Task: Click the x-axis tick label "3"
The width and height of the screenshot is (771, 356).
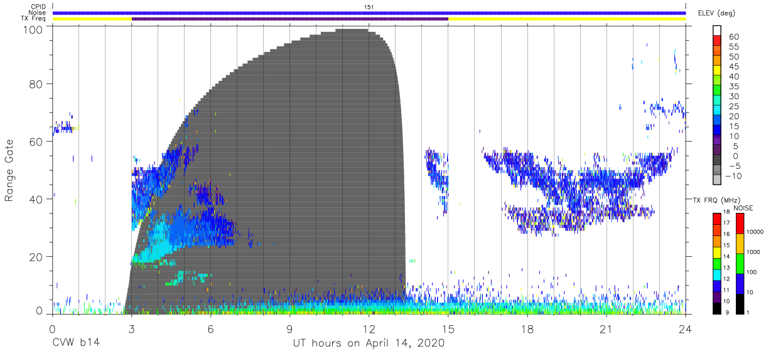Action: tap(132, 329)
